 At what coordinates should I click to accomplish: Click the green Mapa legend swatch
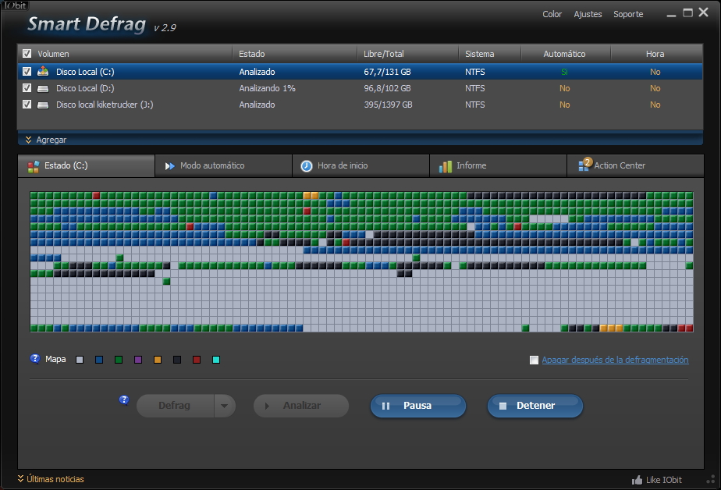point(119,360)
